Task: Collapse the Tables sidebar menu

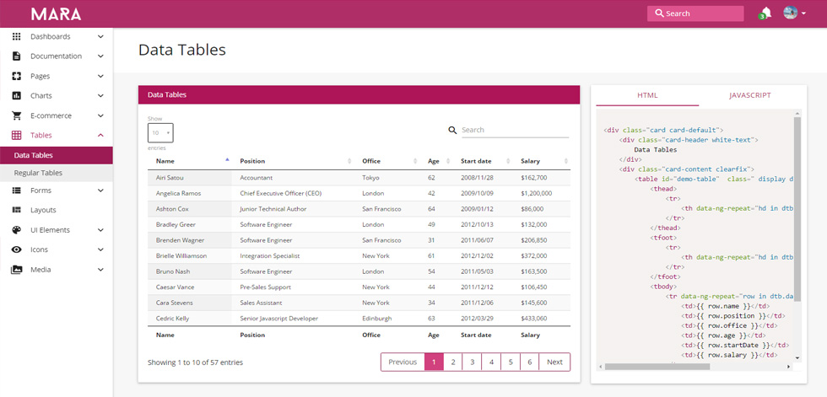Action: [x=100, y=136]
